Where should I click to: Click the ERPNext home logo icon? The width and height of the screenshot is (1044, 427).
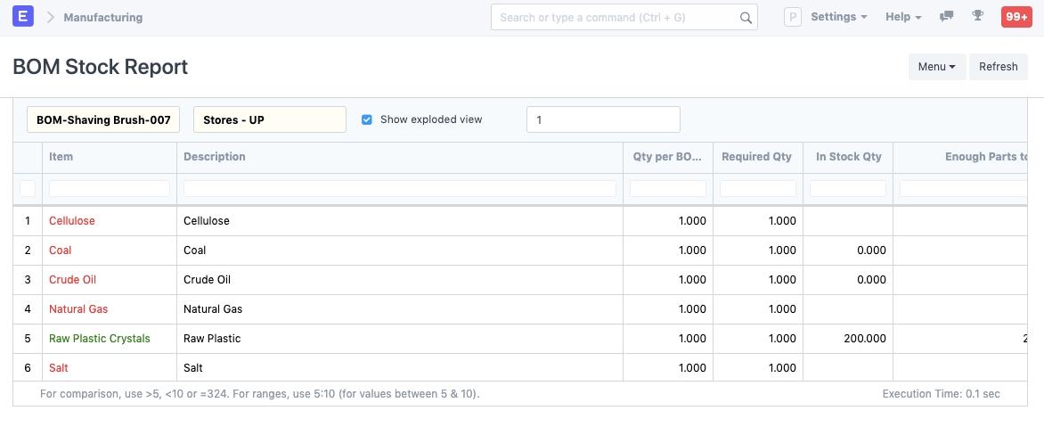(x=24, y=17)
